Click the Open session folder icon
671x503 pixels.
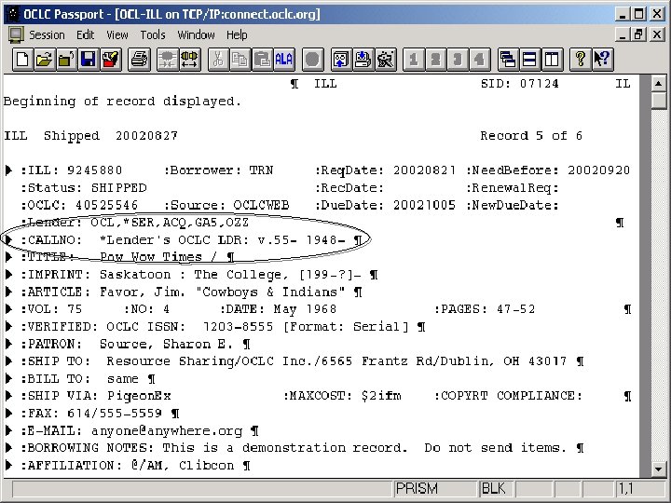45,60
